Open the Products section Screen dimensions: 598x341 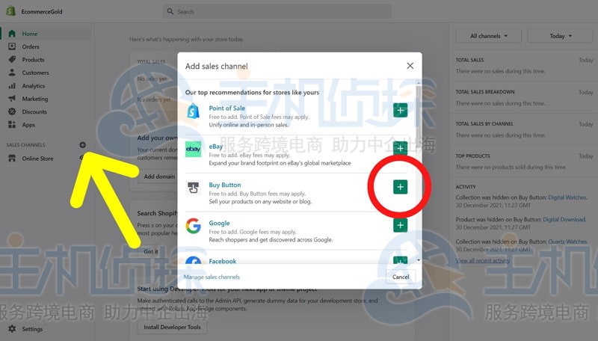(x=33, y=60)
